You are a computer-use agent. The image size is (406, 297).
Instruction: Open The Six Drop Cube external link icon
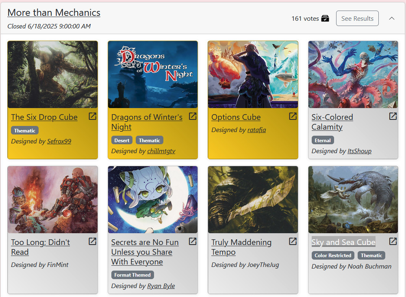tap(92, 116)
